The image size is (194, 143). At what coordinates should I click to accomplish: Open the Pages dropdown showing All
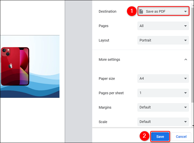coord(163,26)
